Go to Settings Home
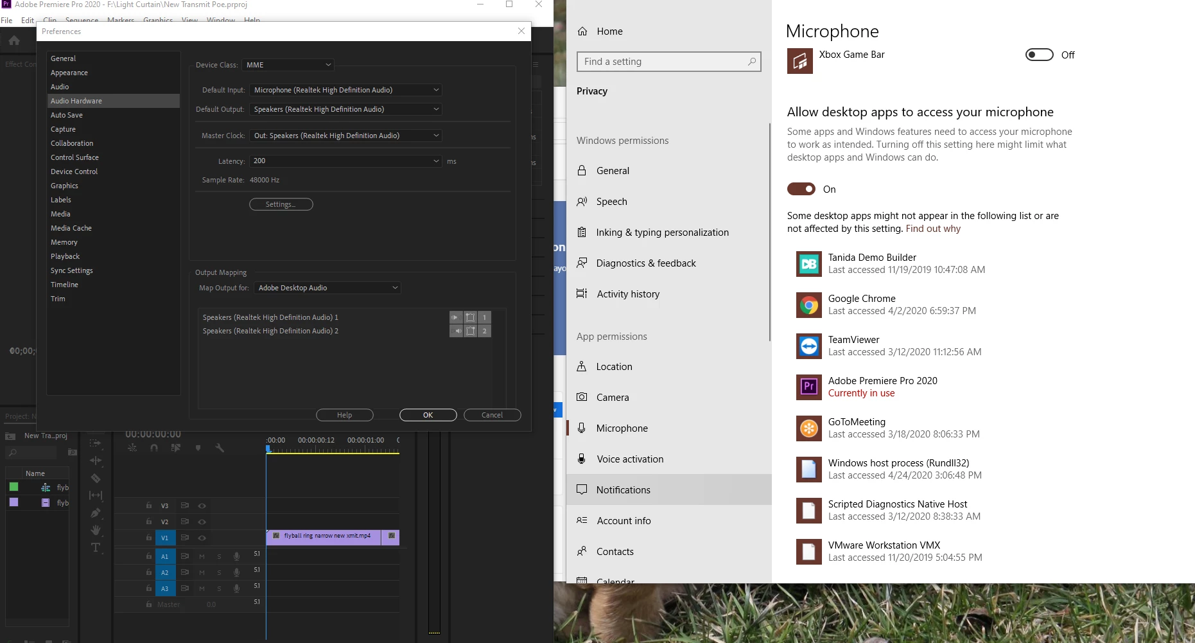 [669, 31]
